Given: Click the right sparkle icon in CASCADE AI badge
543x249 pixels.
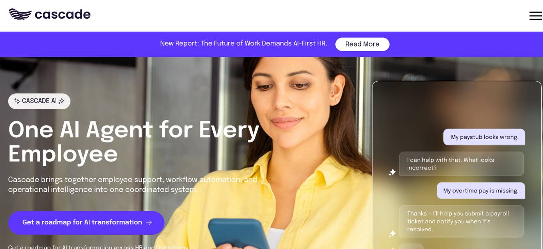Looking at the screenshot, I should 61,101.
